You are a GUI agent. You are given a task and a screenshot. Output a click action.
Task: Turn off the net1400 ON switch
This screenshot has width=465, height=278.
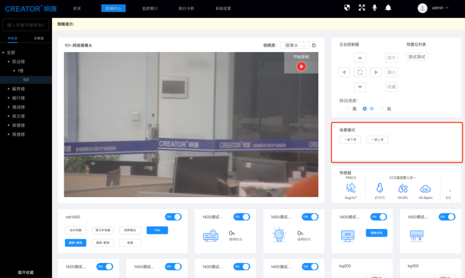tap(173, 217)
